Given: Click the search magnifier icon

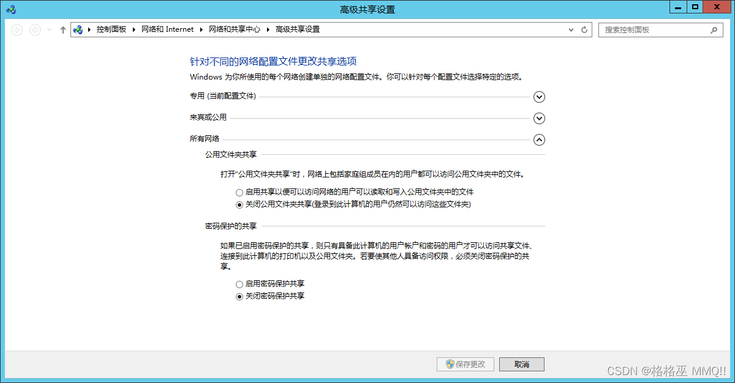Looking at the screenshot, I should tap(714, 29).
